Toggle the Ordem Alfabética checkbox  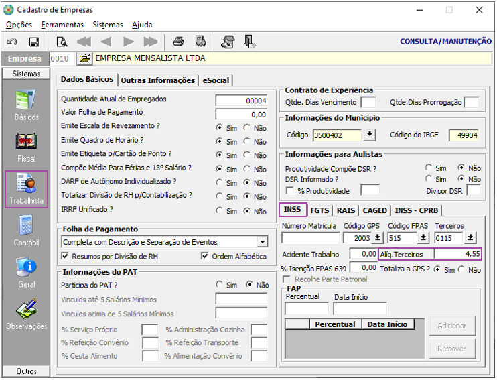205,256
